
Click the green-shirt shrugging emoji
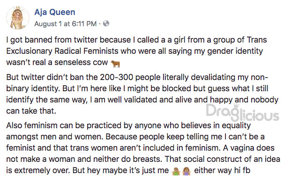(x=176, y=171)
